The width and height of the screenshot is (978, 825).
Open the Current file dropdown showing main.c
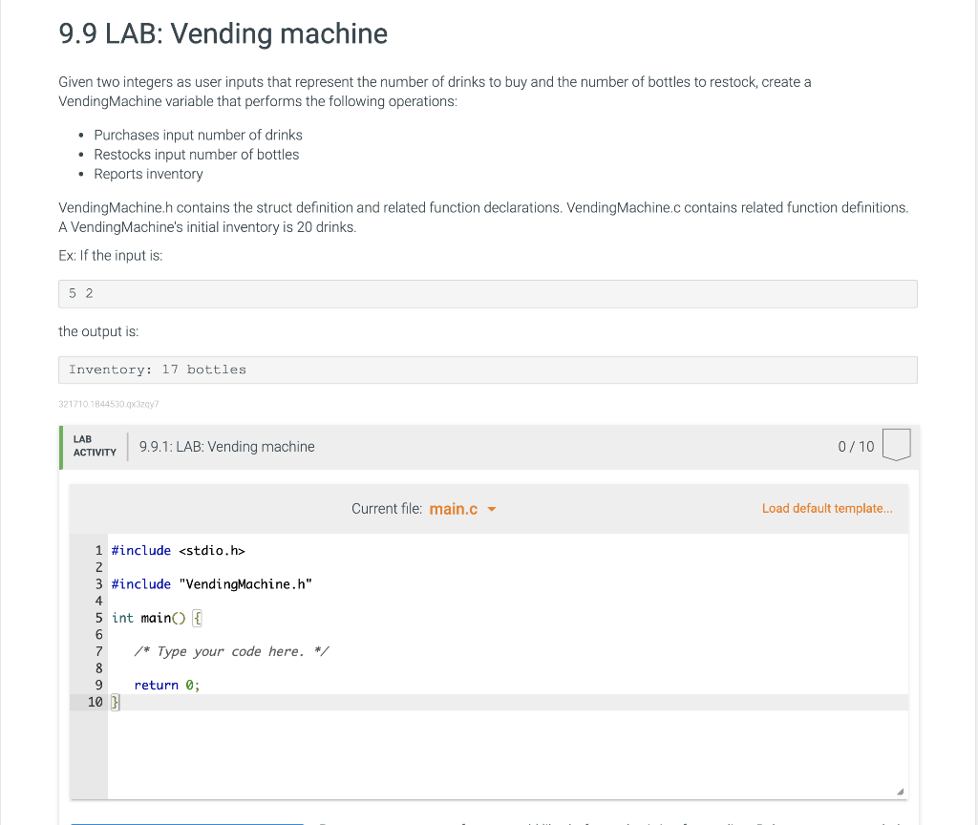click(x=455, y=508)
